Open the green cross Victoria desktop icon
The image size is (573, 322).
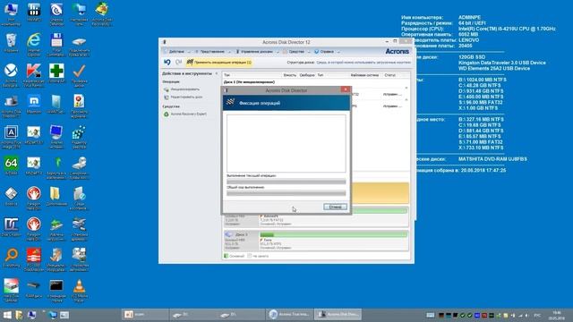[x=56, y=73]
